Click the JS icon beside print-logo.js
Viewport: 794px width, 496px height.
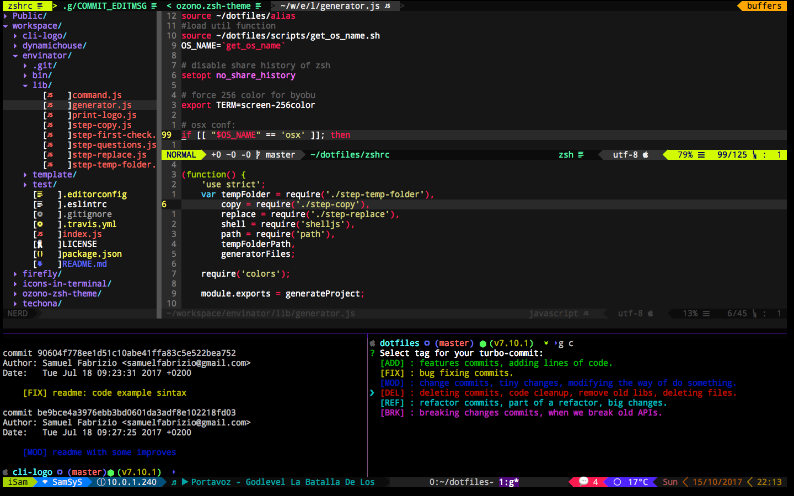tap(50, 115)
